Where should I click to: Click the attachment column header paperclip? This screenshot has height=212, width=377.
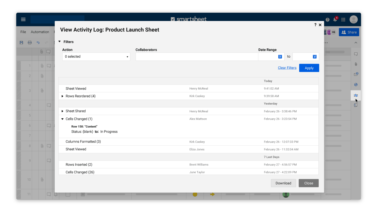coord(42,52)
